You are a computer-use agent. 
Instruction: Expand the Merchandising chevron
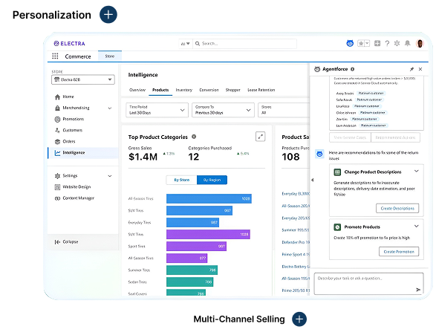(110, 108)
